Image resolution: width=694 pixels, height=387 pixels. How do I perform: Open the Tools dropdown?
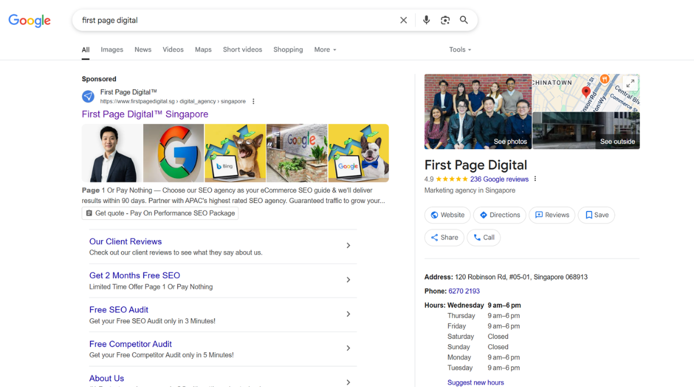pos(460,50)
